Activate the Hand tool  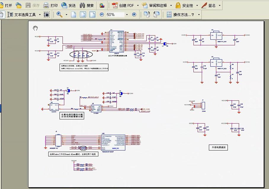pos(2,15)
